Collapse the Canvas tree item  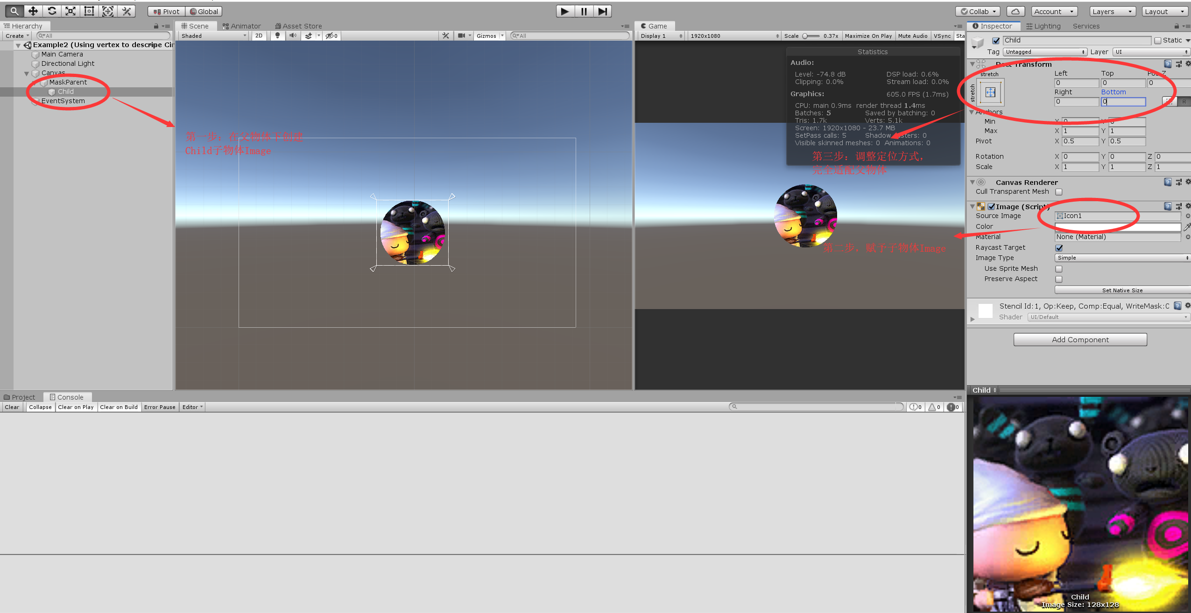tap(27, 73)
